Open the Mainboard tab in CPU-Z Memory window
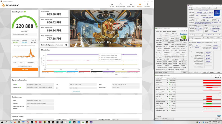Image resolution: width=222 pixels, height=124 pixels. (194, 42)
